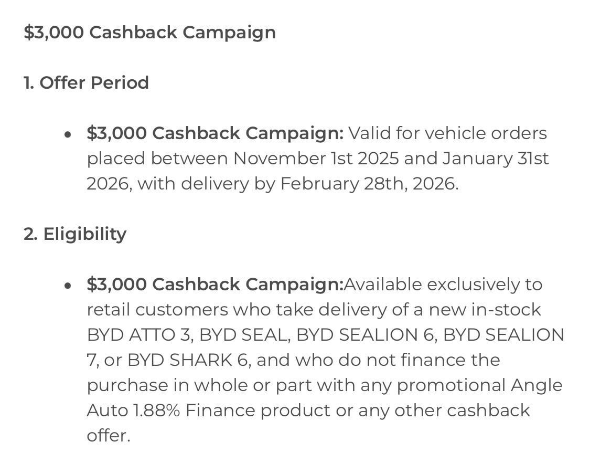Viewport: 590px width, 463px height.
Task: Click bold campaign label before "Valid for vehicle"
Action: (215, 133)
